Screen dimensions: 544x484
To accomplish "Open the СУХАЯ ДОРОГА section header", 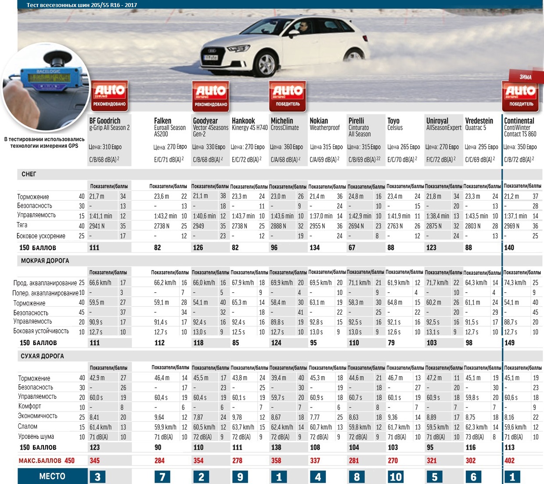I will pos(42,356).
